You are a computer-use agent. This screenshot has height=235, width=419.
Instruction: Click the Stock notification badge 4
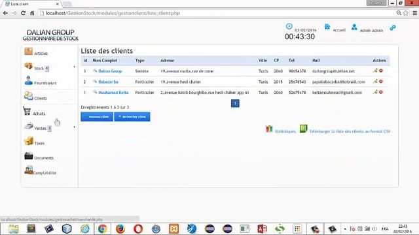(46, 69)
